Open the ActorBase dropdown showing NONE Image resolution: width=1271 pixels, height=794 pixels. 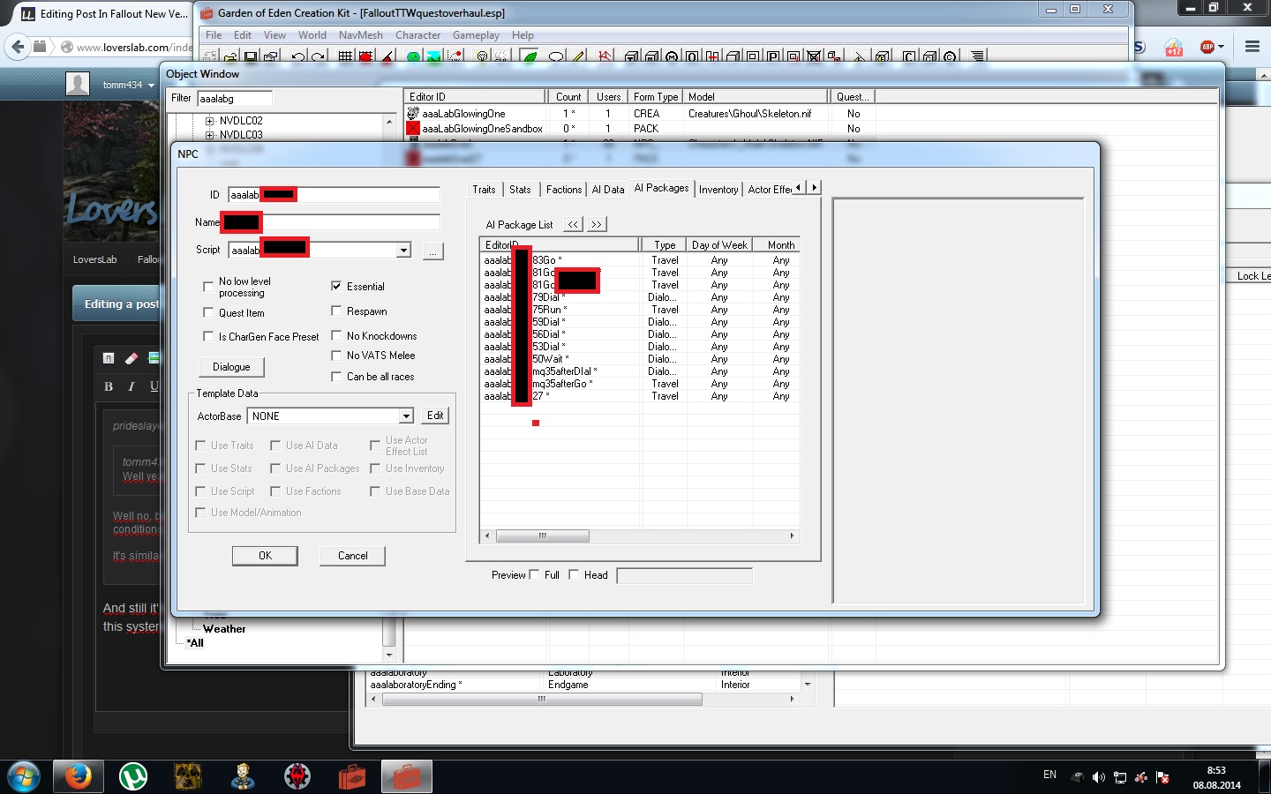405,416
